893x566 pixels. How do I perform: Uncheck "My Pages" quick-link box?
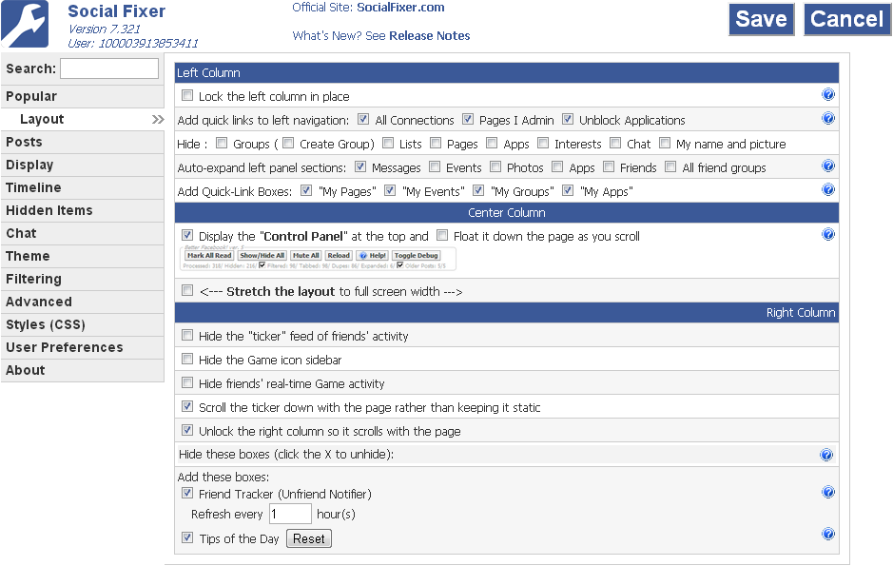pos(306,190)
